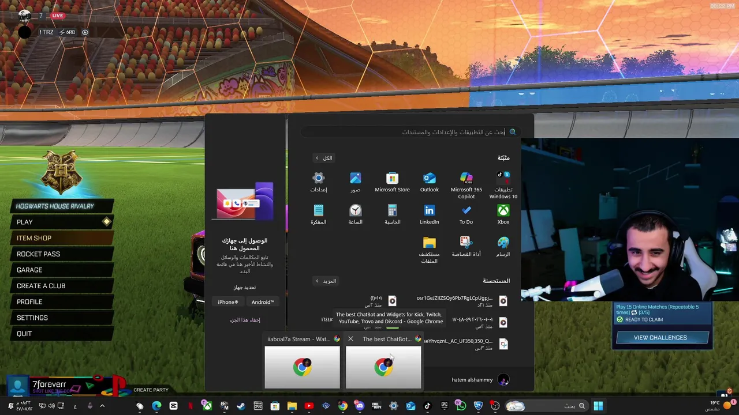Image resolution: width=739 pixels, height=415 pixels.
Task: Open Notepad (المفكرة) pinned app
Action: pos(319,214)
